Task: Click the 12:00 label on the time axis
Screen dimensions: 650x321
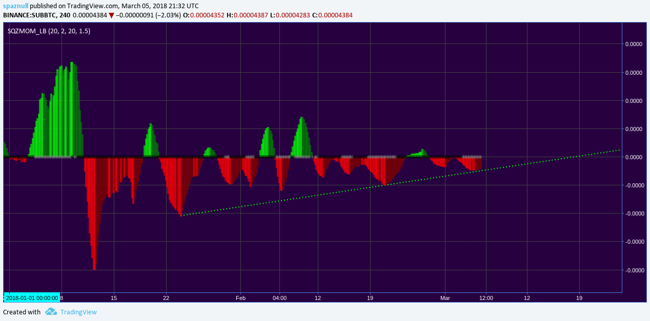Action: coord(486,297)
